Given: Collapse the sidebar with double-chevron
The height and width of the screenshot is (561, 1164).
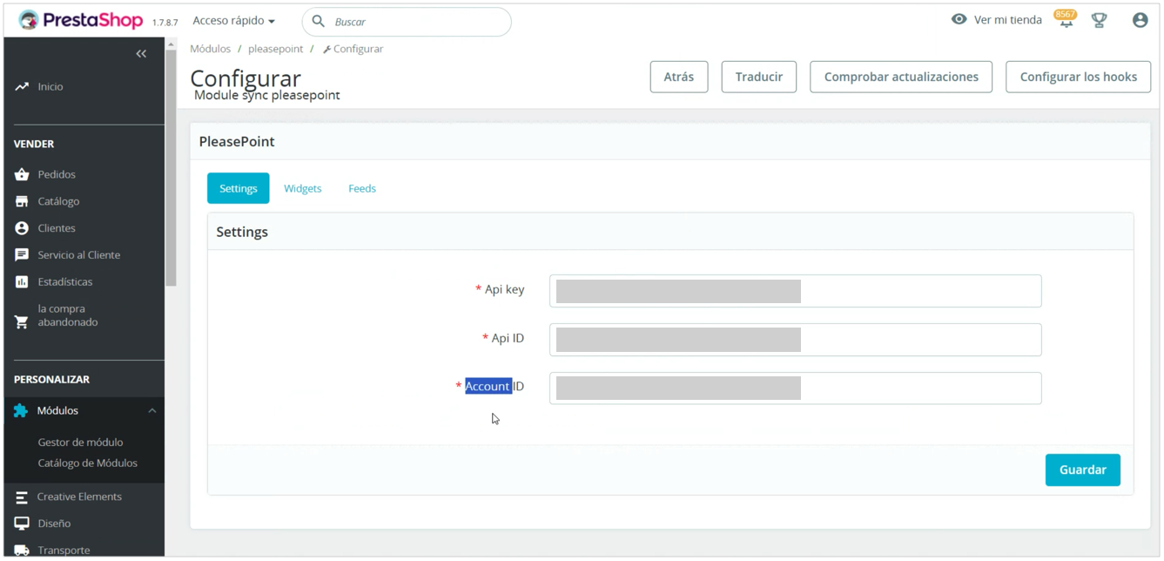Looking at the screenshot, I should pyautogui.click(x=141, y=54).
